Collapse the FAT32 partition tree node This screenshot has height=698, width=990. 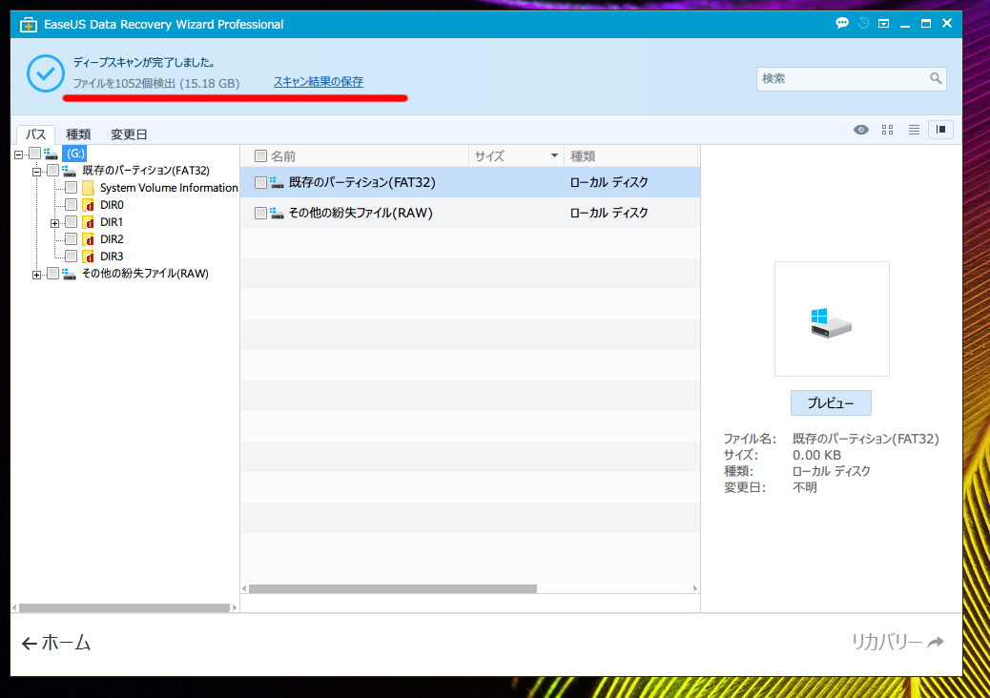click(x=36, y=172)
